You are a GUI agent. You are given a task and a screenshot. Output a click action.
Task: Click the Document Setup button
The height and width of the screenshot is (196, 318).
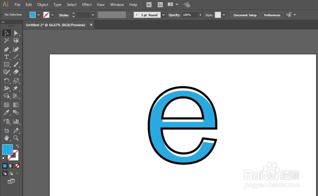pyautogui.click(x=245, y=15)
